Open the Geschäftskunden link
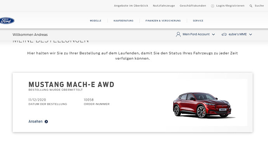This screenshot has height=144, width=268. [193, 6]
